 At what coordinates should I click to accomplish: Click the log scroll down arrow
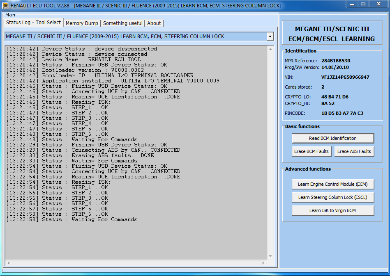270,256
